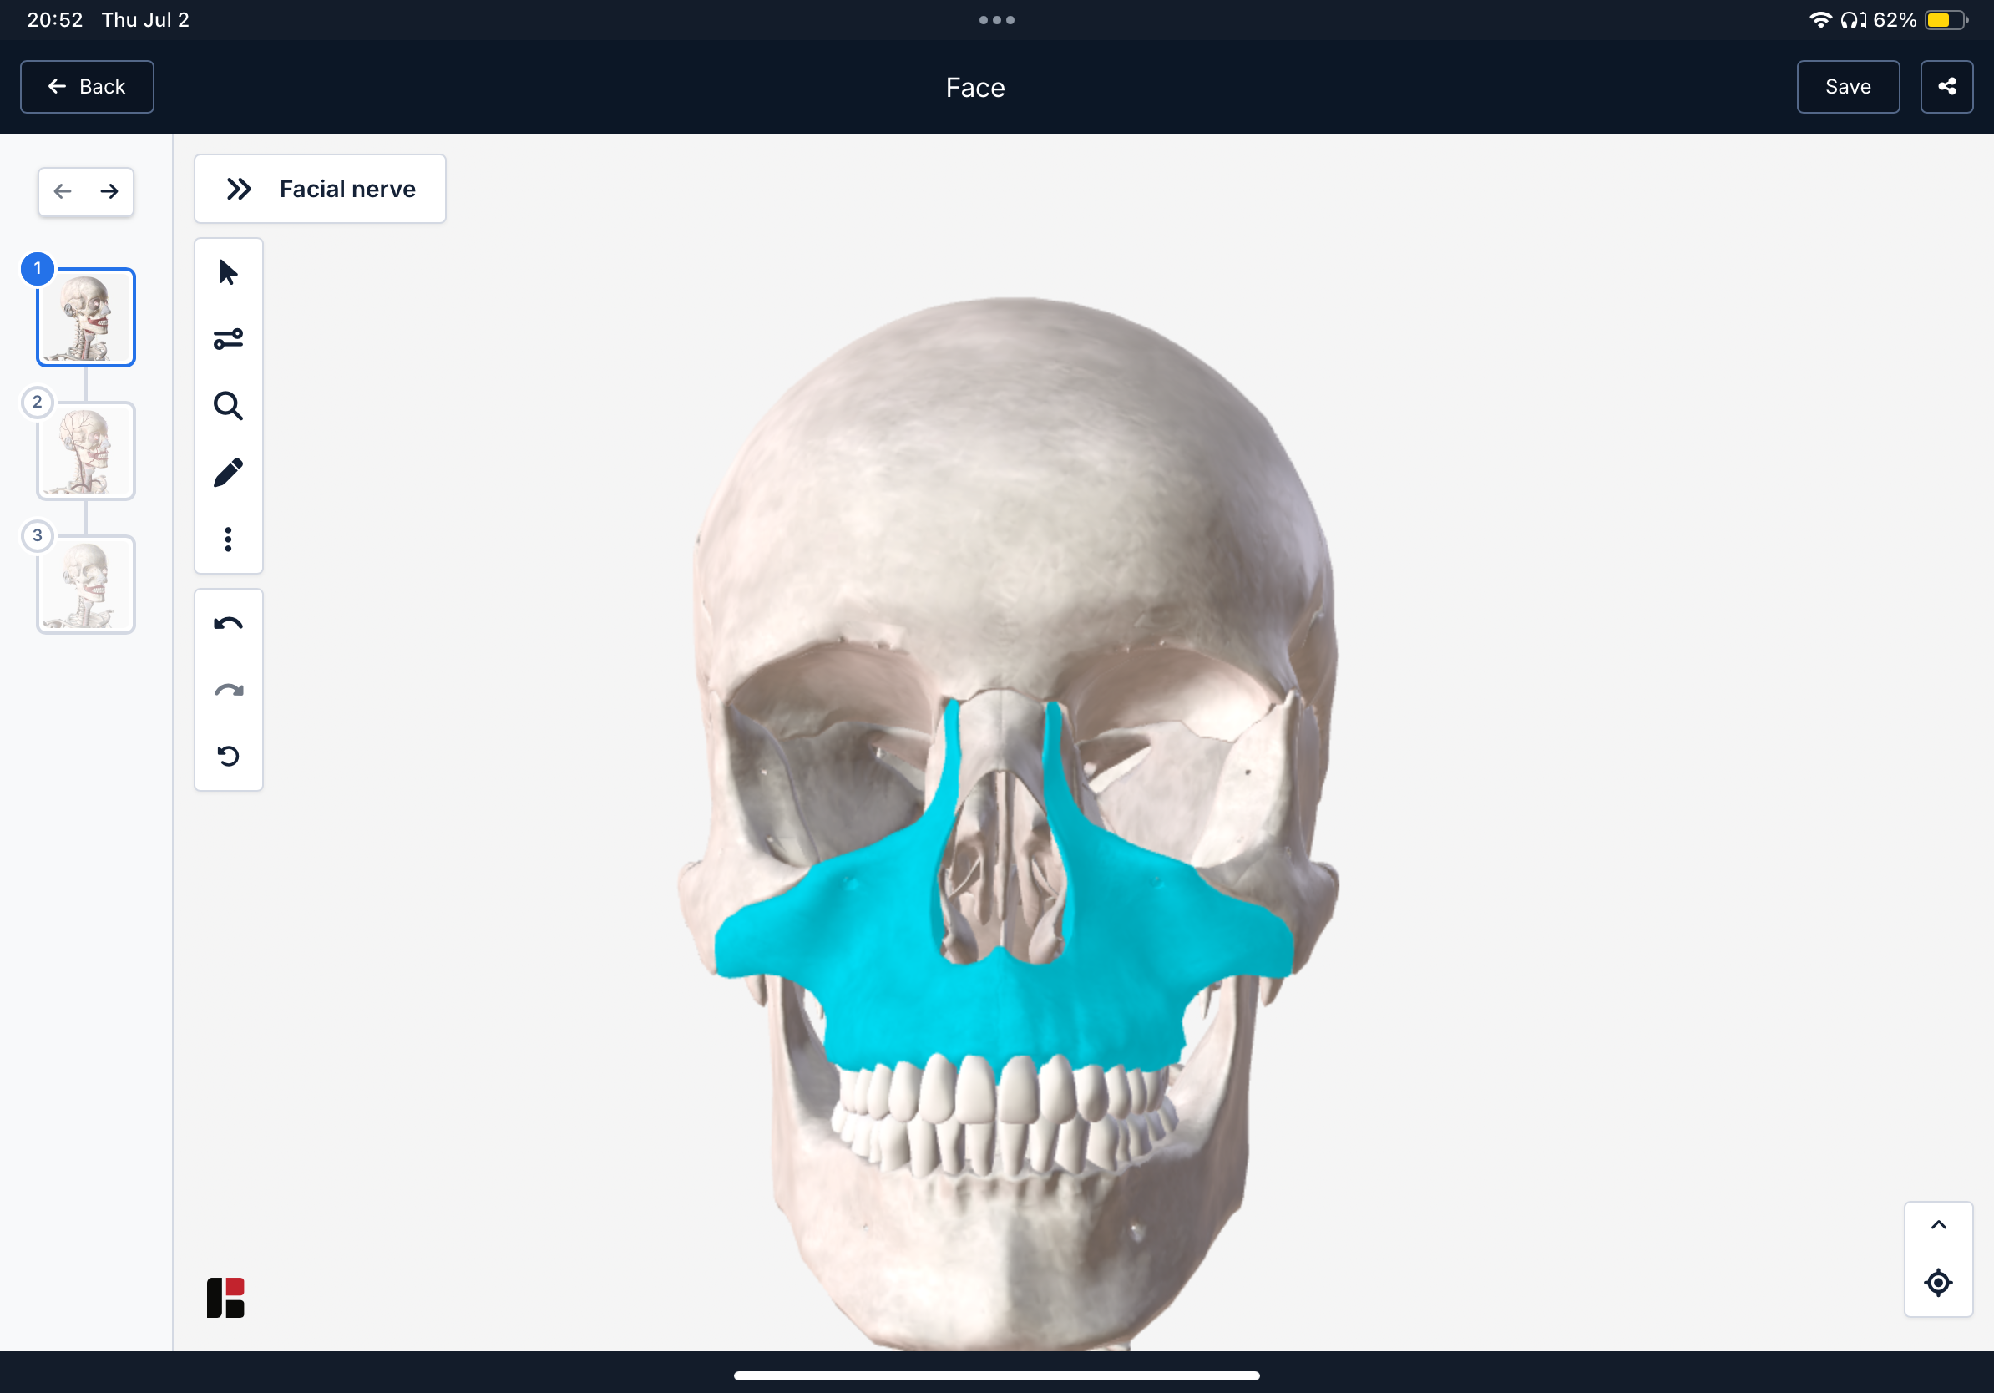The image size is (1994, 1393).
Task: Undo the last action
Action: [229, 624]
